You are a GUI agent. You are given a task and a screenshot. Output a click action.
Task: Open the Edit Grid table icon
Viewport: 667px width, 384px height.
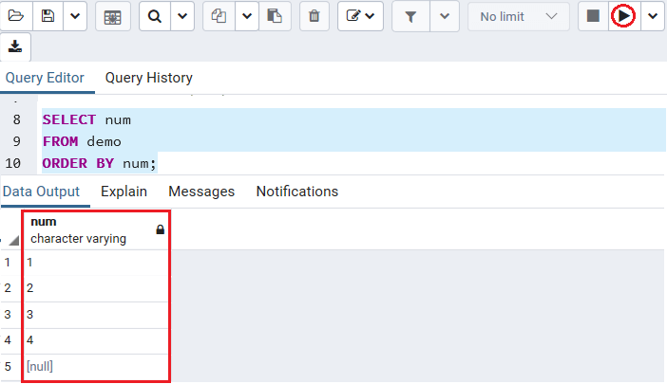(x=113, y=16)
